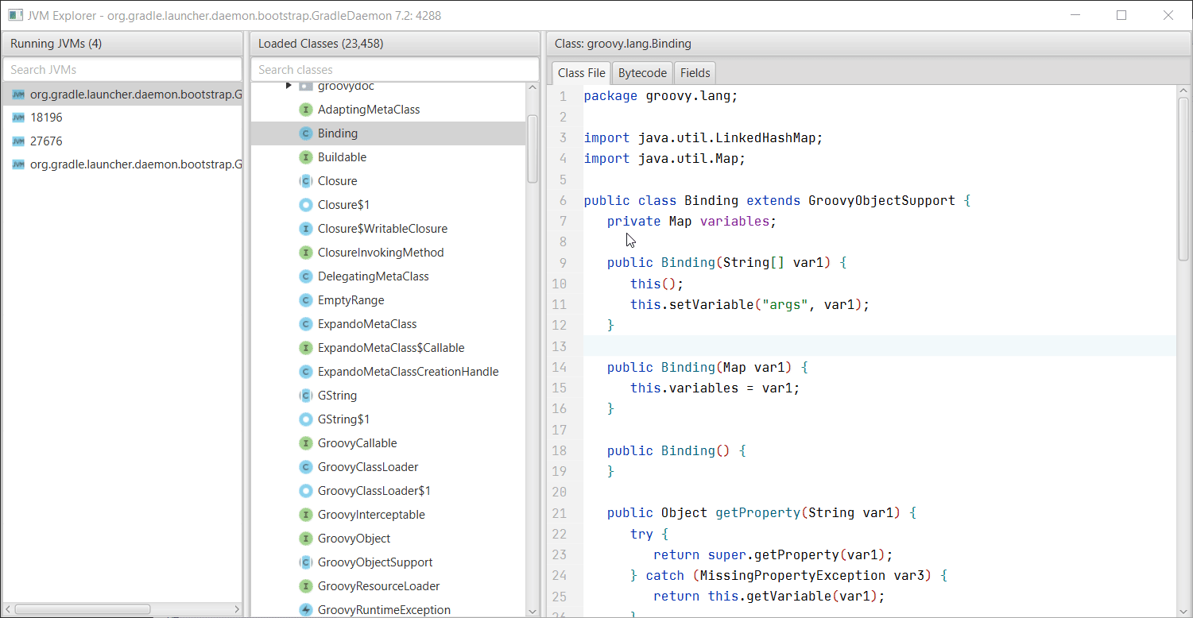
Task: Click the ExpandoMetaClassCreationHandle icon
Action: pos(305,372)
